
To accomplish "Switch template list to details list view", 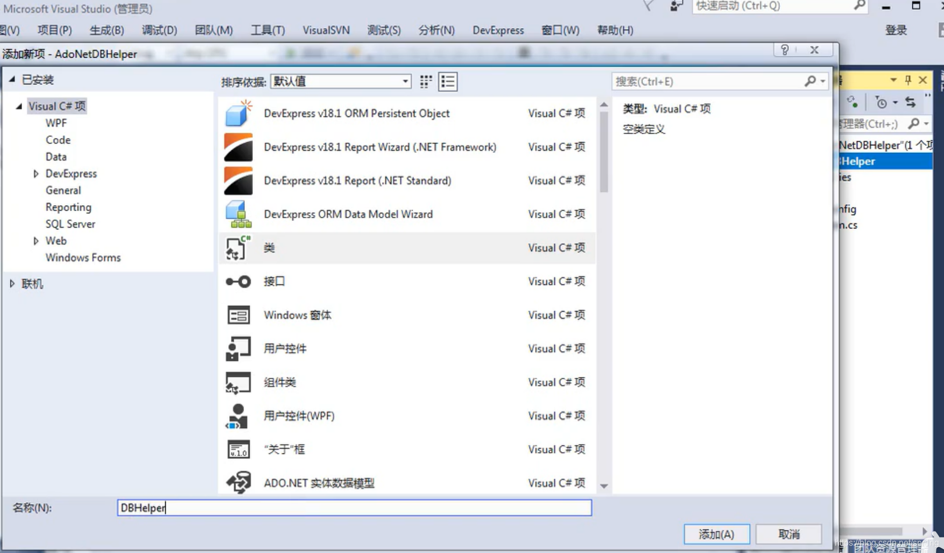I will (x=448, y=81).
